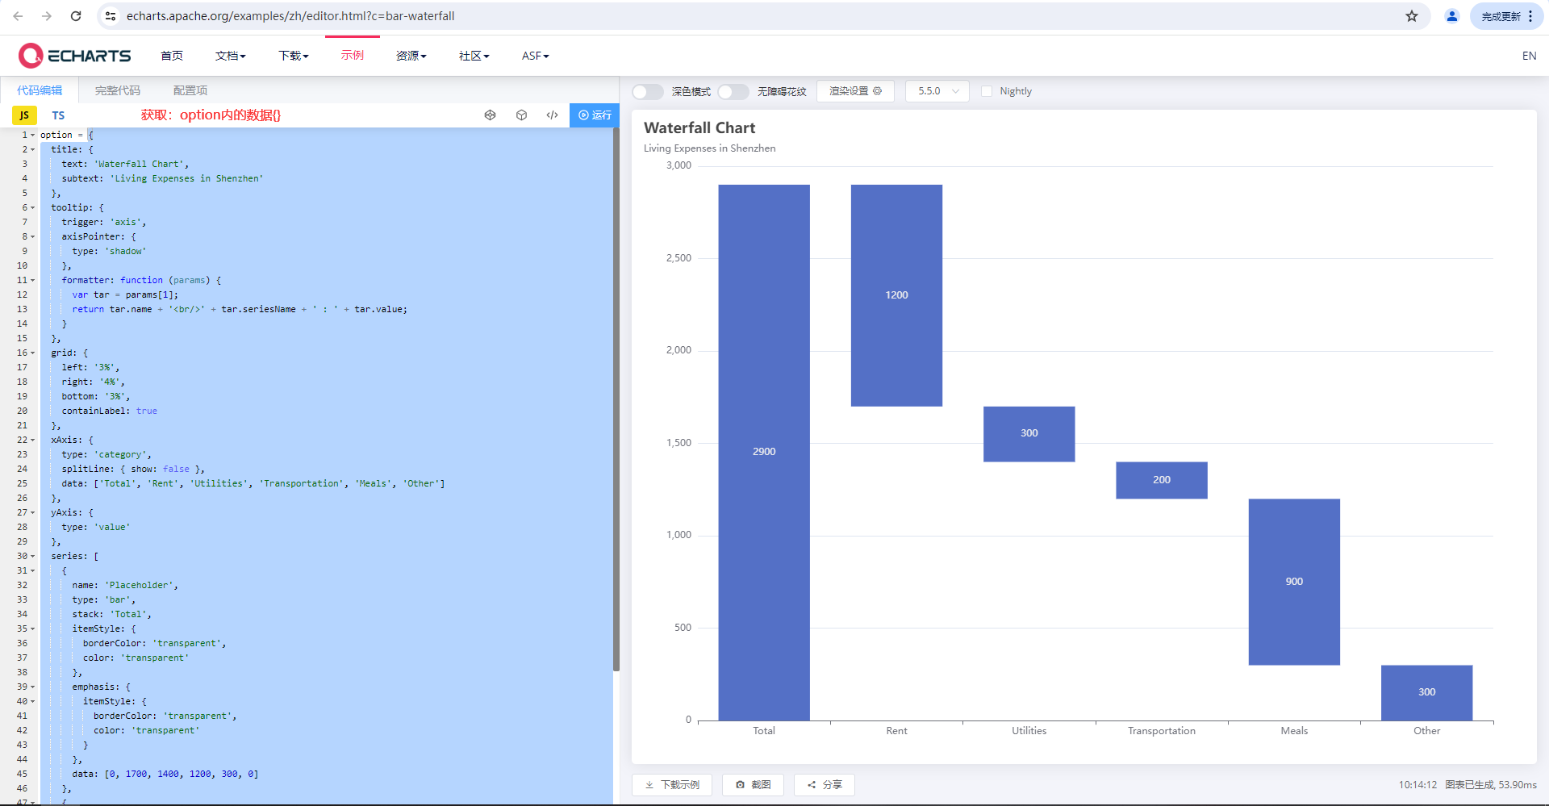This screenshot has width=1549, height=806.
Task: Open in CodeSandbox cube icon
Action: click(521, 115)
